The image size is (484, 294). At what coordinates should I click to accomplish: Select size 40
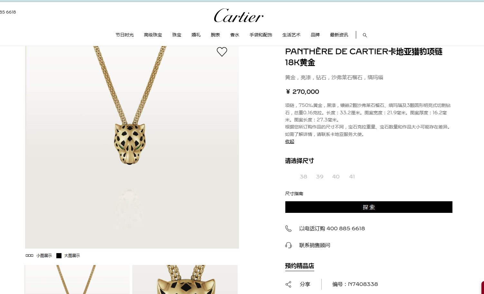(336, 176)
